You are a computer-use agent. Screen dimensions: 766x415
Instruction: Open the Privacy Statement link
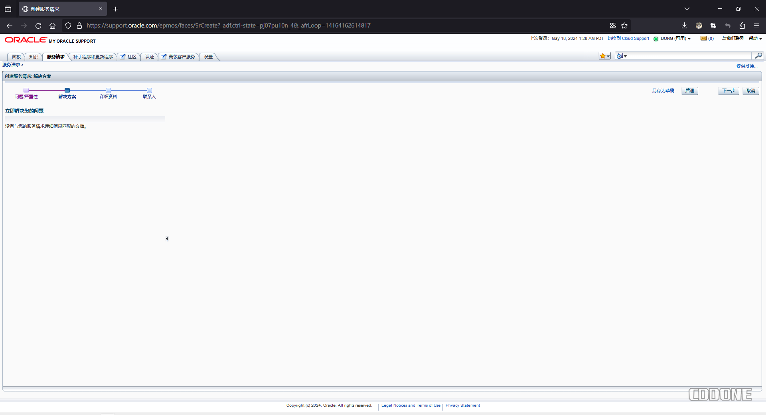[x=463, y=405]
